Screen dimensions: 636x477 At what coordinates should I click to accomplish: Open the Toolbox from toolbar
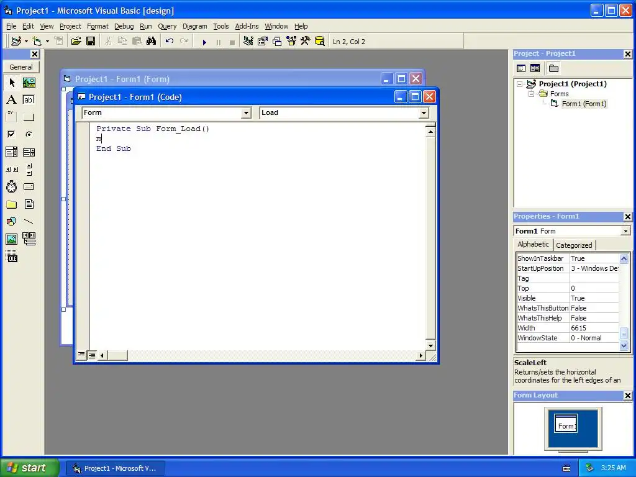pos(306,42)
